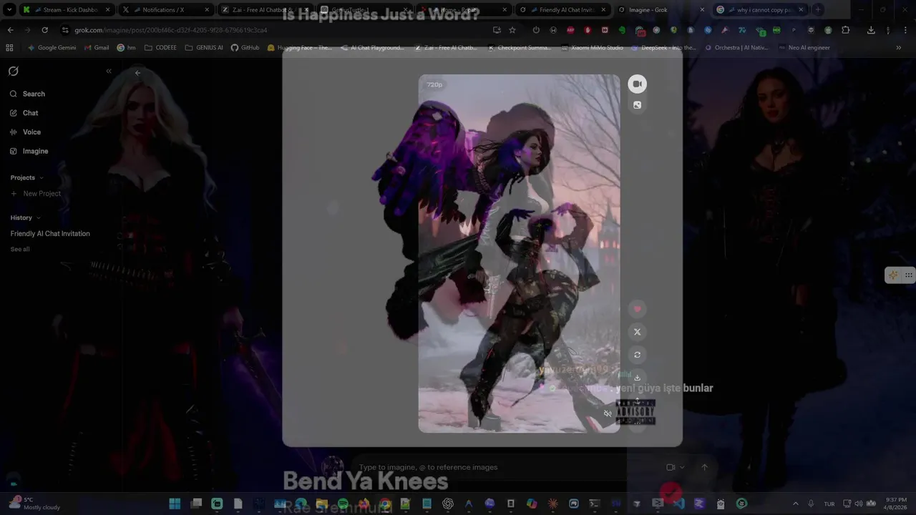Open browser downloads
The width and height of the screenshot is (916, 515).
(x=871, y=30)
